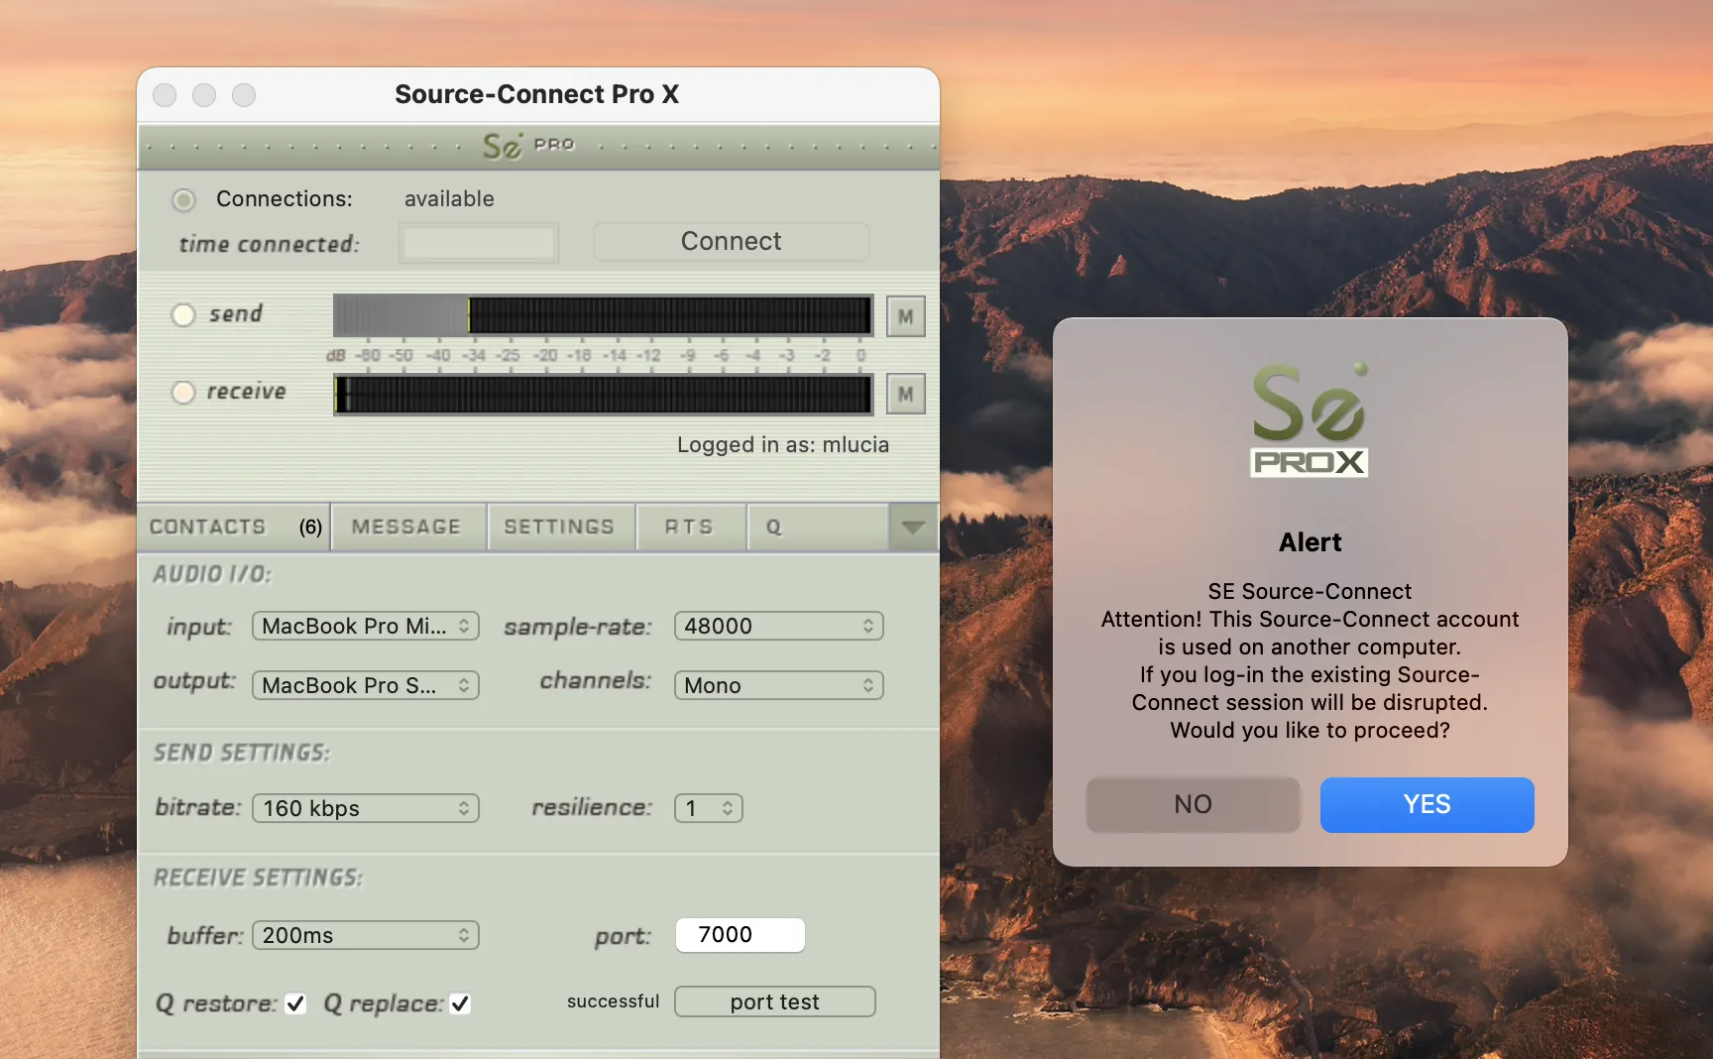Open the bitrate dropdown showing 160 kbps
Image resolution: width=1713 pixels, height=1059 pixels.
(366, 808)
